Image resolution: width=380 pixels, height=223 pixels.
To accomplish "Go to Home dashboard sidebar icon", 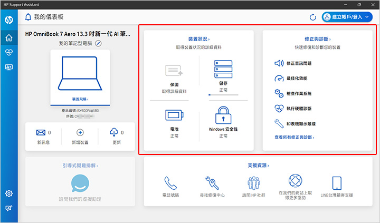I will (x=9, y=38).
